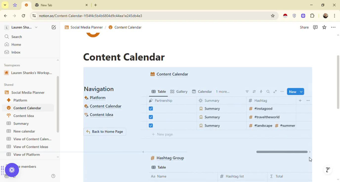The width and height of the screenshot is (340, 182).
Task: Go to Home in sidebar
Action: (x=16, y=45)
